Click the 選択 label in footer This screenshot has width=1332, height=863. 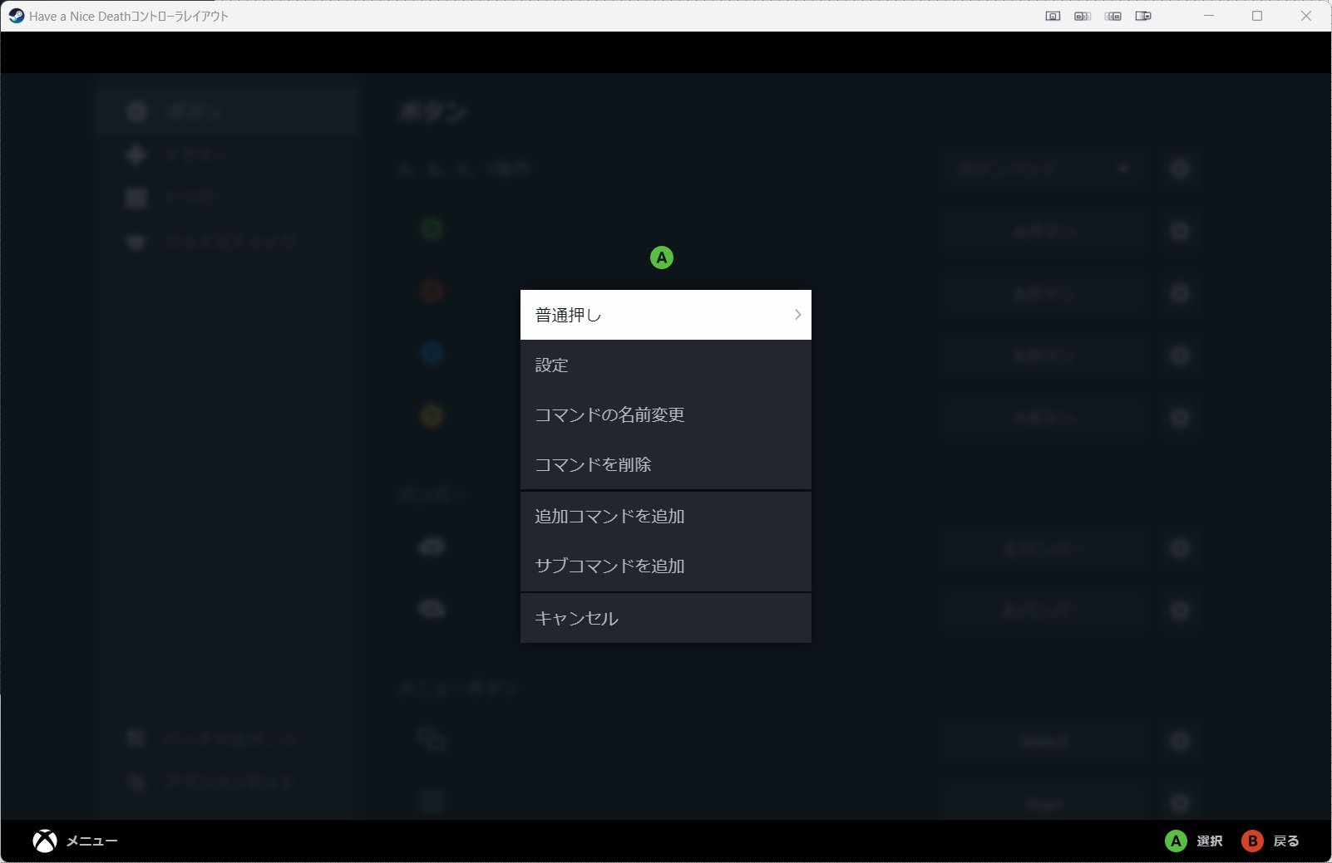tap(1210, 841)
